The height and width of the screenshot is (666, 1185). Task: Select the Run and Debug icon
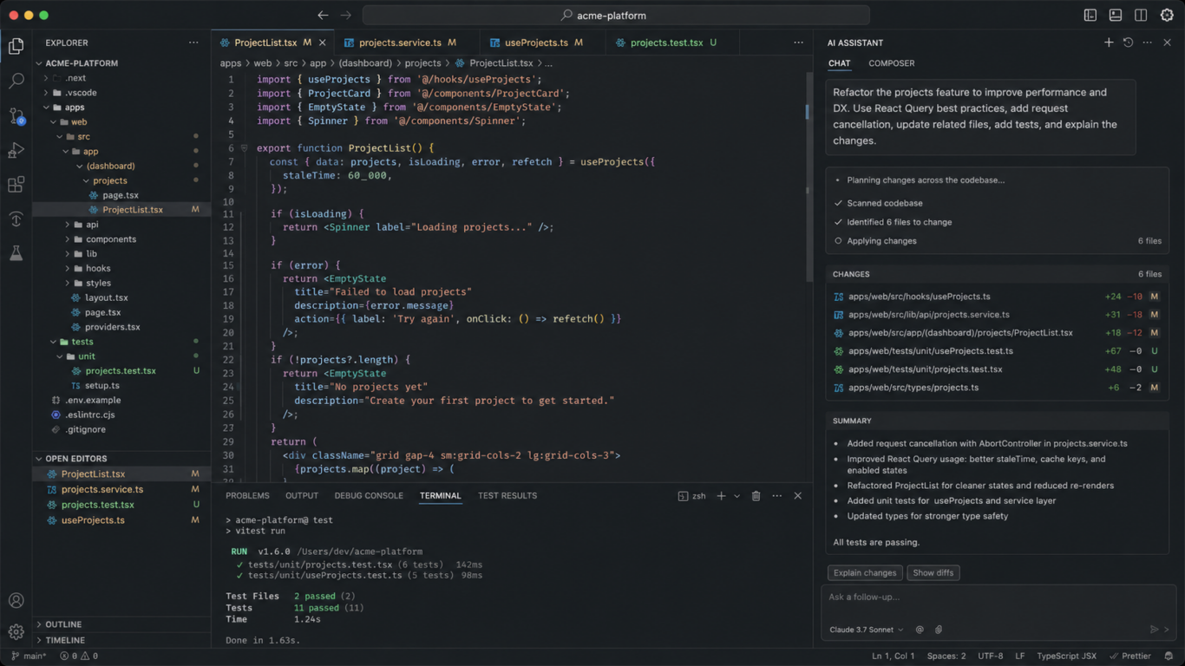click(x=16, y=150)
